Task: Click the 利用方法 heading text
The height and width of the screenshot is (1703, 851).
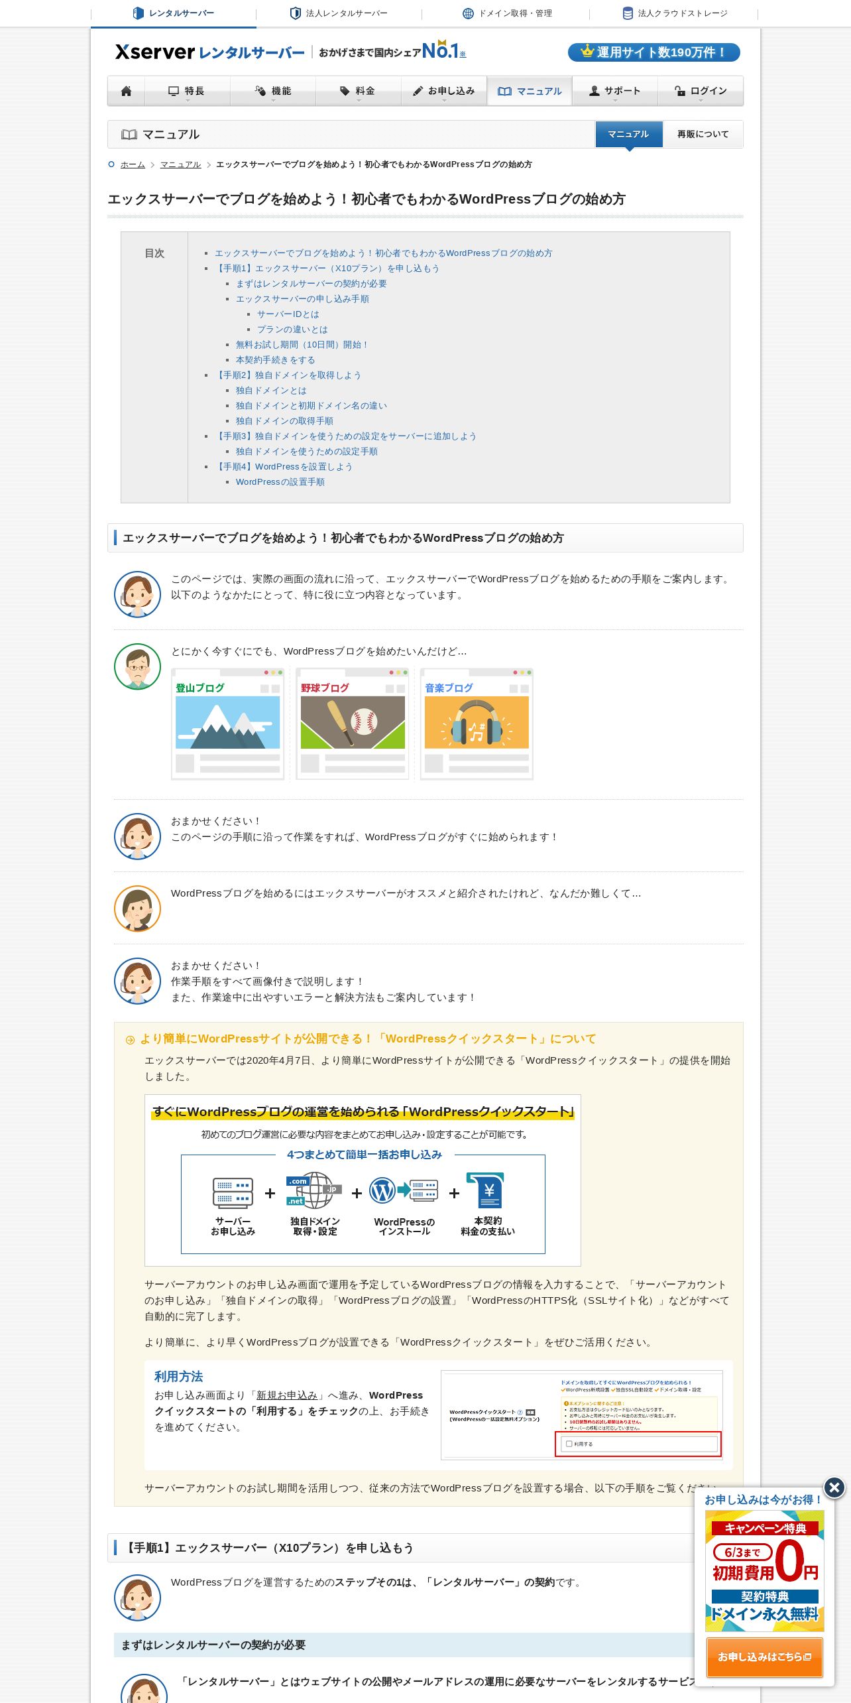Action: (x=178, y=1377)
